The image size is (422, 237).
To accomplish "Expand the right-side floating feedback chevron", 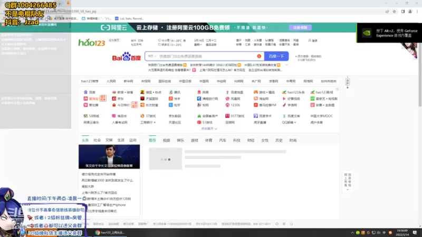I will click(348, 190).
